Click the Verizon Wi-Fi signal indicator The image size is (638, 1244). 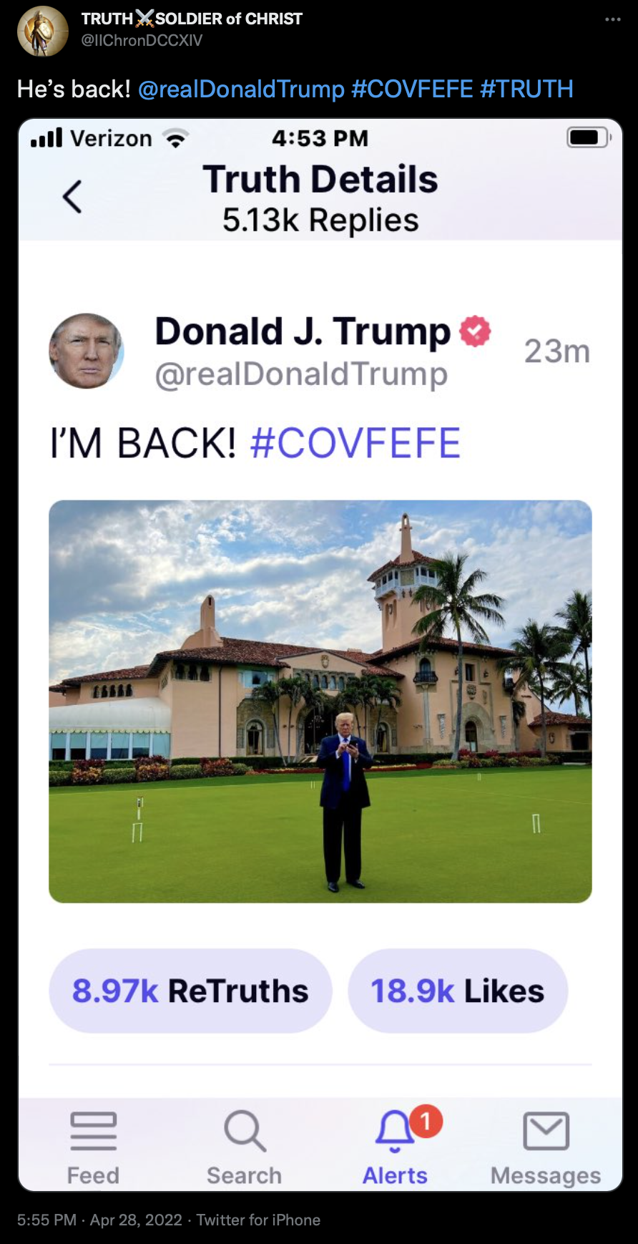click(x=176, y=138)
